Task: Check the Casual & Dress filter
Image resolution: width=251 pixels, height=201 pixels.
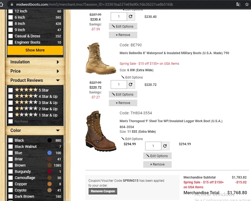Action: click(11, 36)
